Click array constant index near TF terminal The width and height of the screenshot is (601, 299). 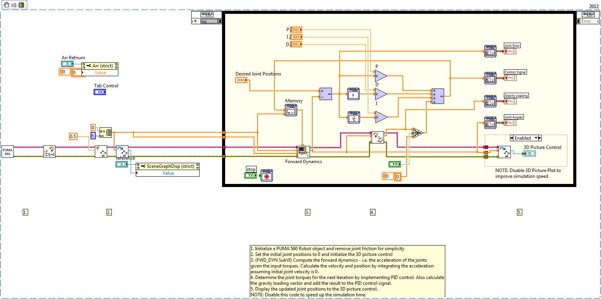pyautogui.click(x=388, y=176)
